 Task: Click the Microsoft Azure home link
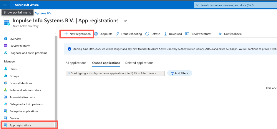click(27, 5)
